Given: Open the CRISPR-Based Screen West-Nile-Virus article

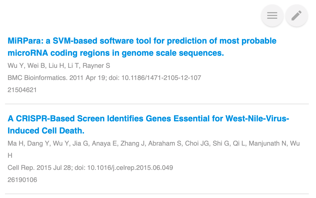Looking at the screenshot, I should tap(148, 125).
